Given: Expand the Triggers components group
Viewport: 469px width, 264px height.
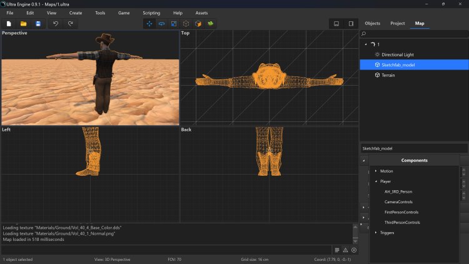Looking at the screenshot, I should (376, 233).
